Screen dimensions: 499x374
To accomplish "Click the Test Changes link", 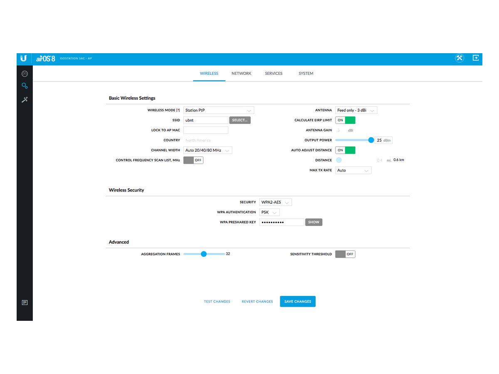I will (217, 302).
